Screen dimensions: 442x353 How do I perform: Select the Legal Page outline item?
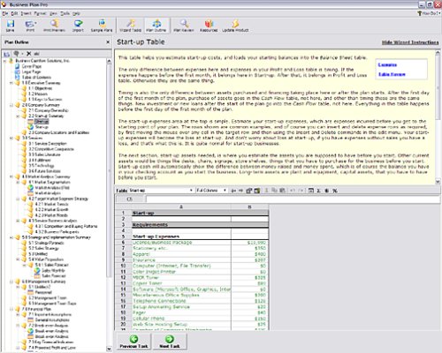31,71
